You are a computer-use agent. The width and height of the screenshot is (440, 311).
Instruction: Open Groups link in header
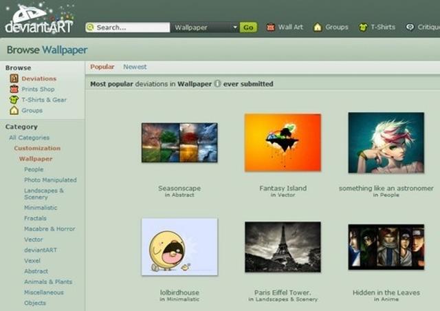[x=337, y=28]
